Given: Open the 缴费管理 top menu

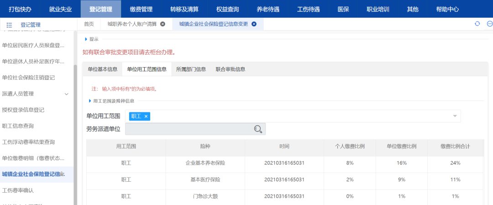Looking at the screenshot, I should point(141,9).
